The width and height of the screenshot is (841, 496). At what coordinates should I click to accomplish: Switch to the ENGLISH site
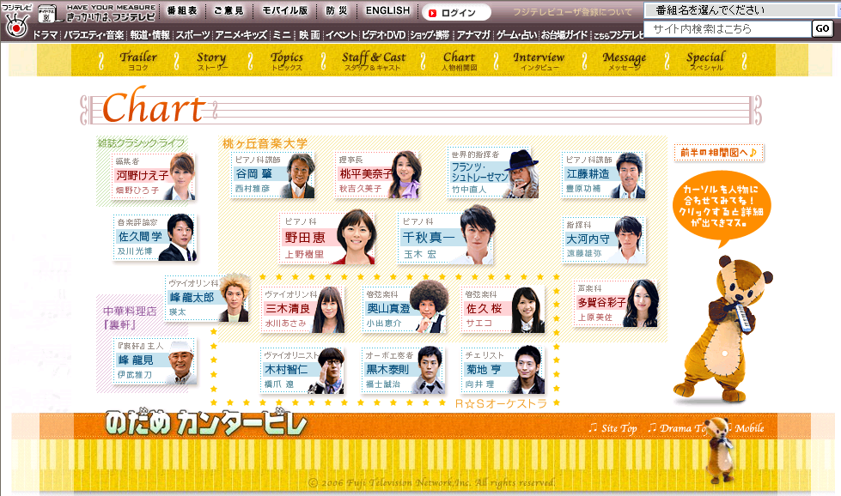pos(387,10)
